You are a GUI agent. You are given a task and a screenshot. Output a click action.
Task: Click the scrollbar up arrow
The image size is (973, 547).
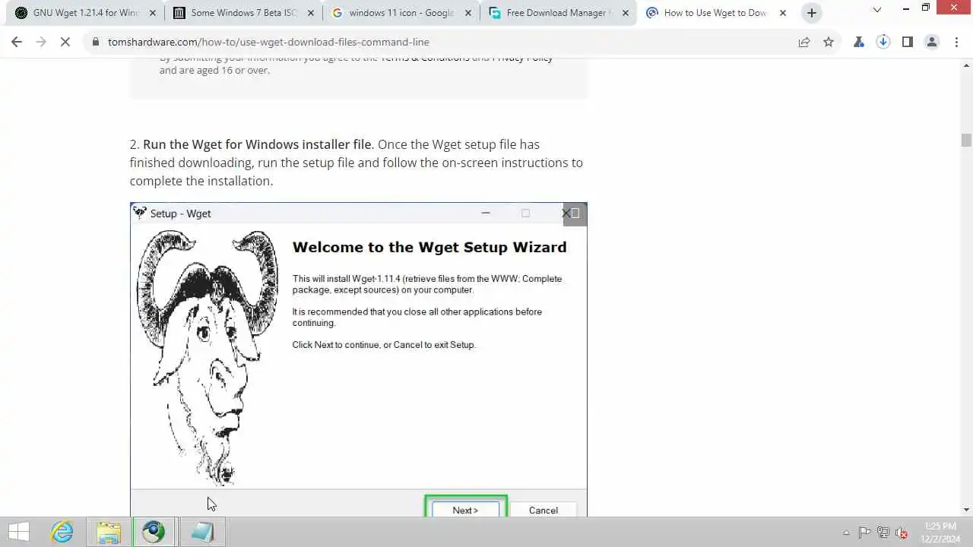(x=966, y=65)
